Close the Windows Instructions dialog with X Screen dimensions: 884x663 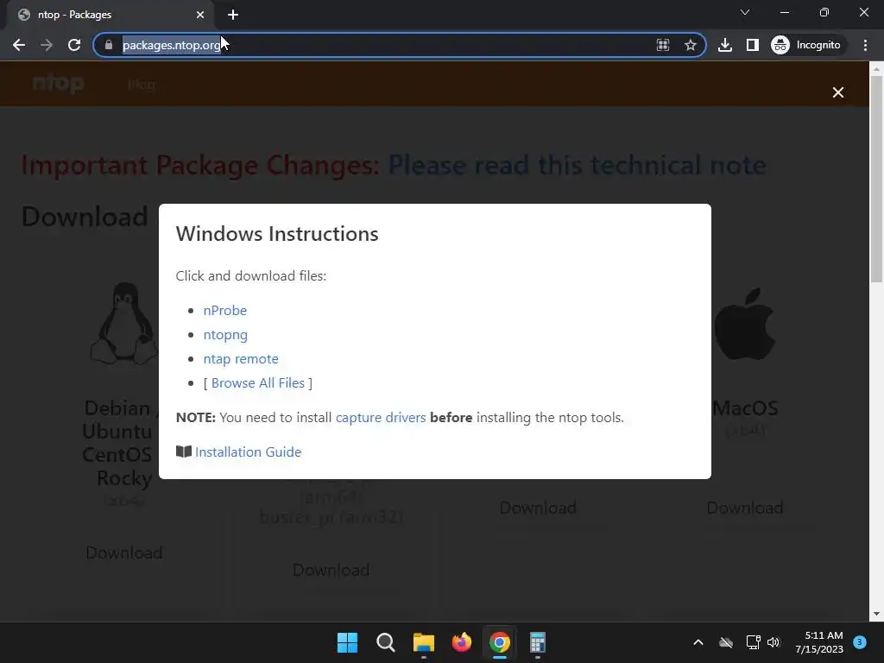tap(838, 92)
